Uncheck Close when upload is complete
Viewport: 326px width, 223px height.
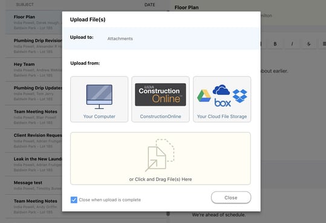74,199
